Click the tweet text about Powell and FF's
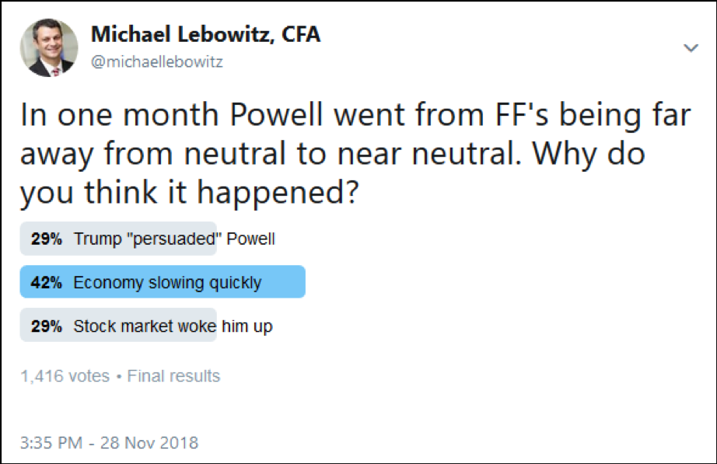The image size is (717, 464). (x=355, y=154)
